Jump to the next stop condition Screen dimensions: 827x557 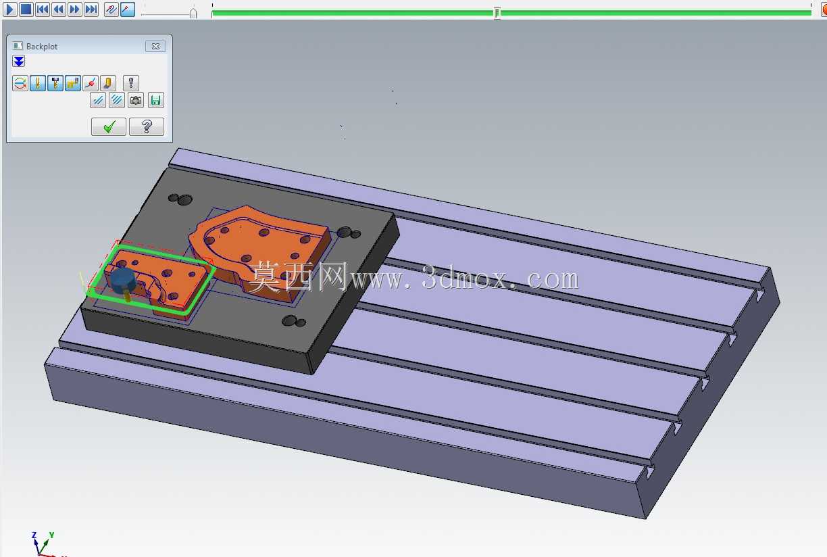(x=91, y=9)
